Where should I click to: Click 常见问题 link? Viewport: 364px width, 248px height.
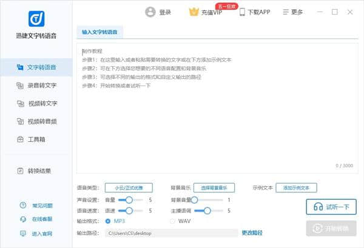tap(42, 206)
